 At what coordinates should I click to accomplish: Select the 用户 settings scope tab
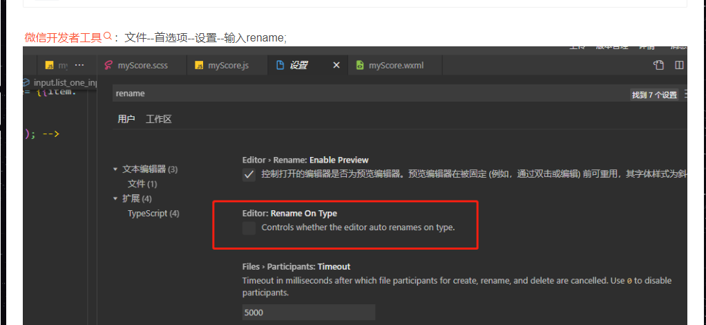point(126,119)
